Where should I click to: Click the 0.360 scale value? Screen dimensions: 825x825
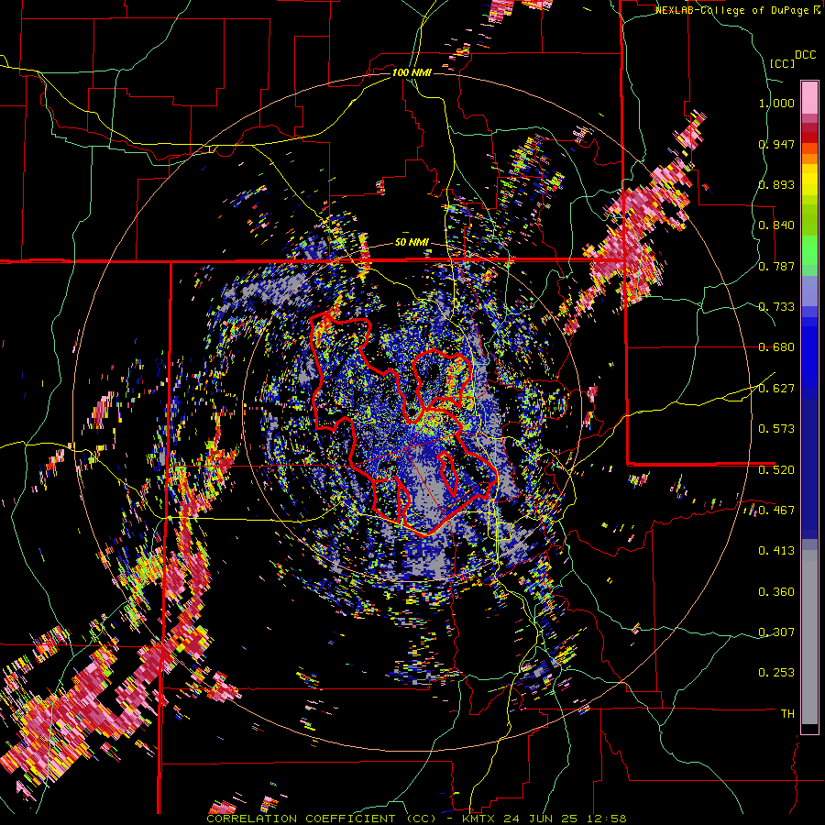pos(776,592)
